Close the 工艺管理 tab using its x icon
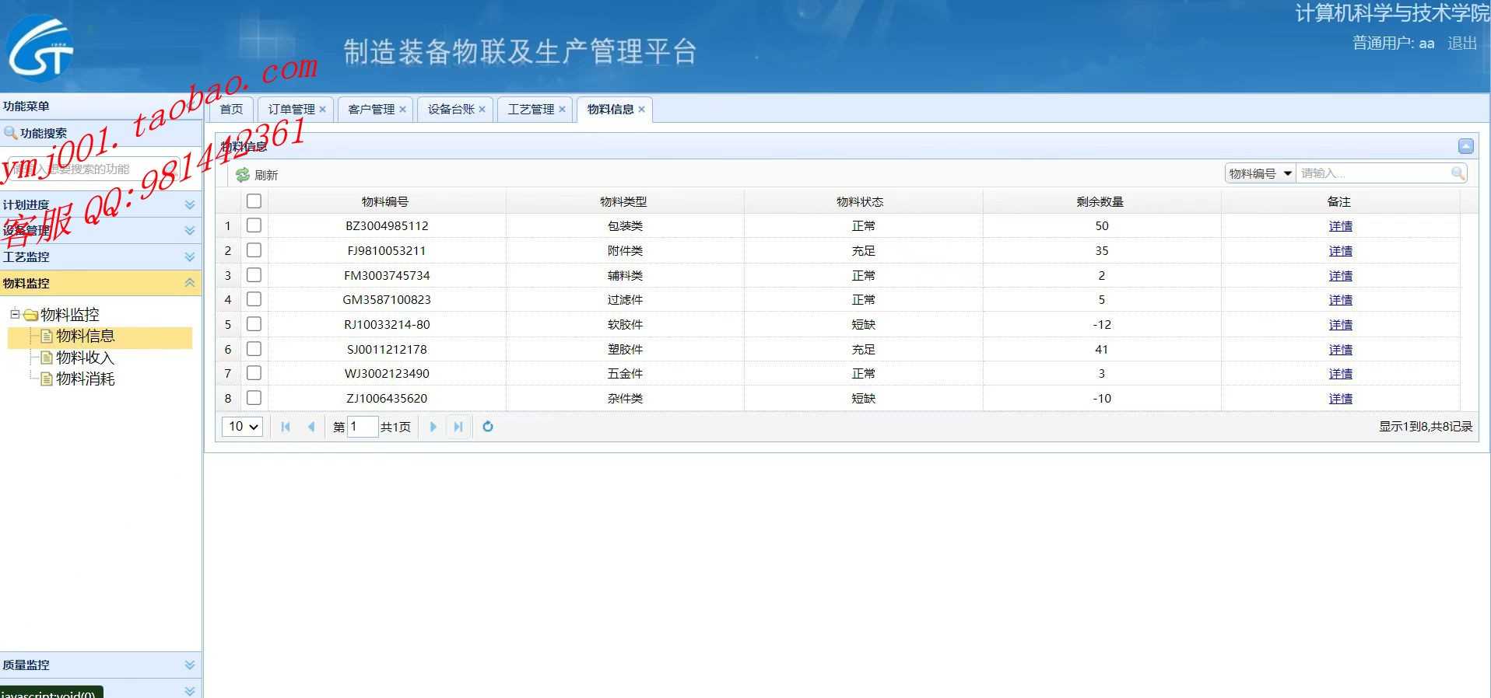 coord(562,110)
